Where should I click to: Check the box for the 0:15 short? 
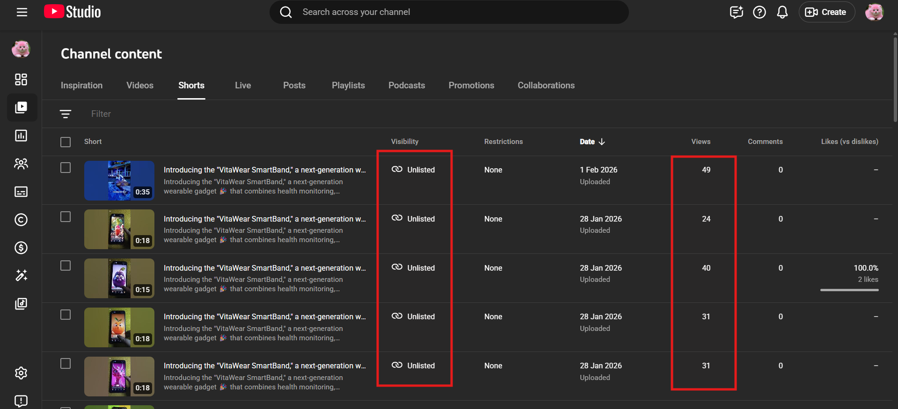(66, 265)
